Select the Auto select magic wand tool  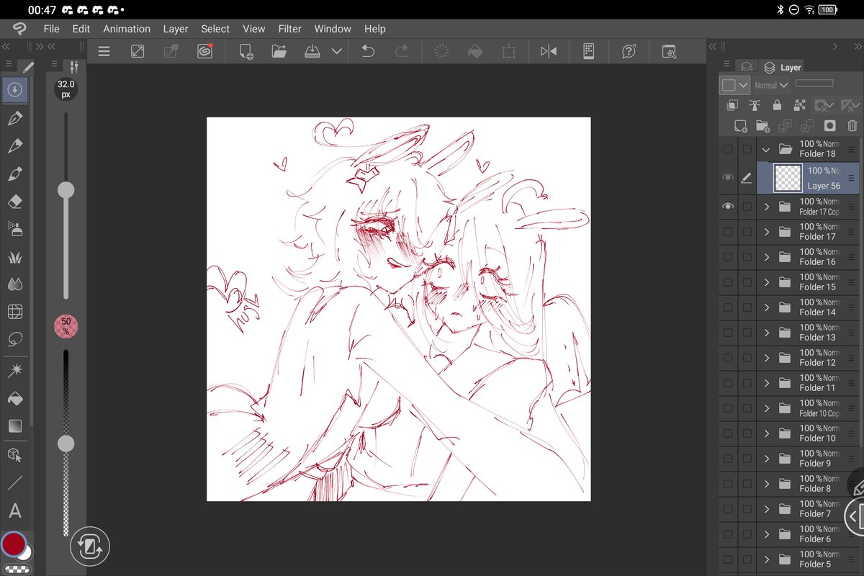click(14, 371)
